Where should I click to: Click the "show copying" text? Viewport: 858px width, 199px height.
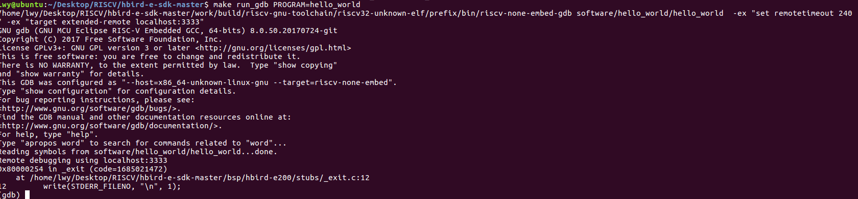[305, 65]
